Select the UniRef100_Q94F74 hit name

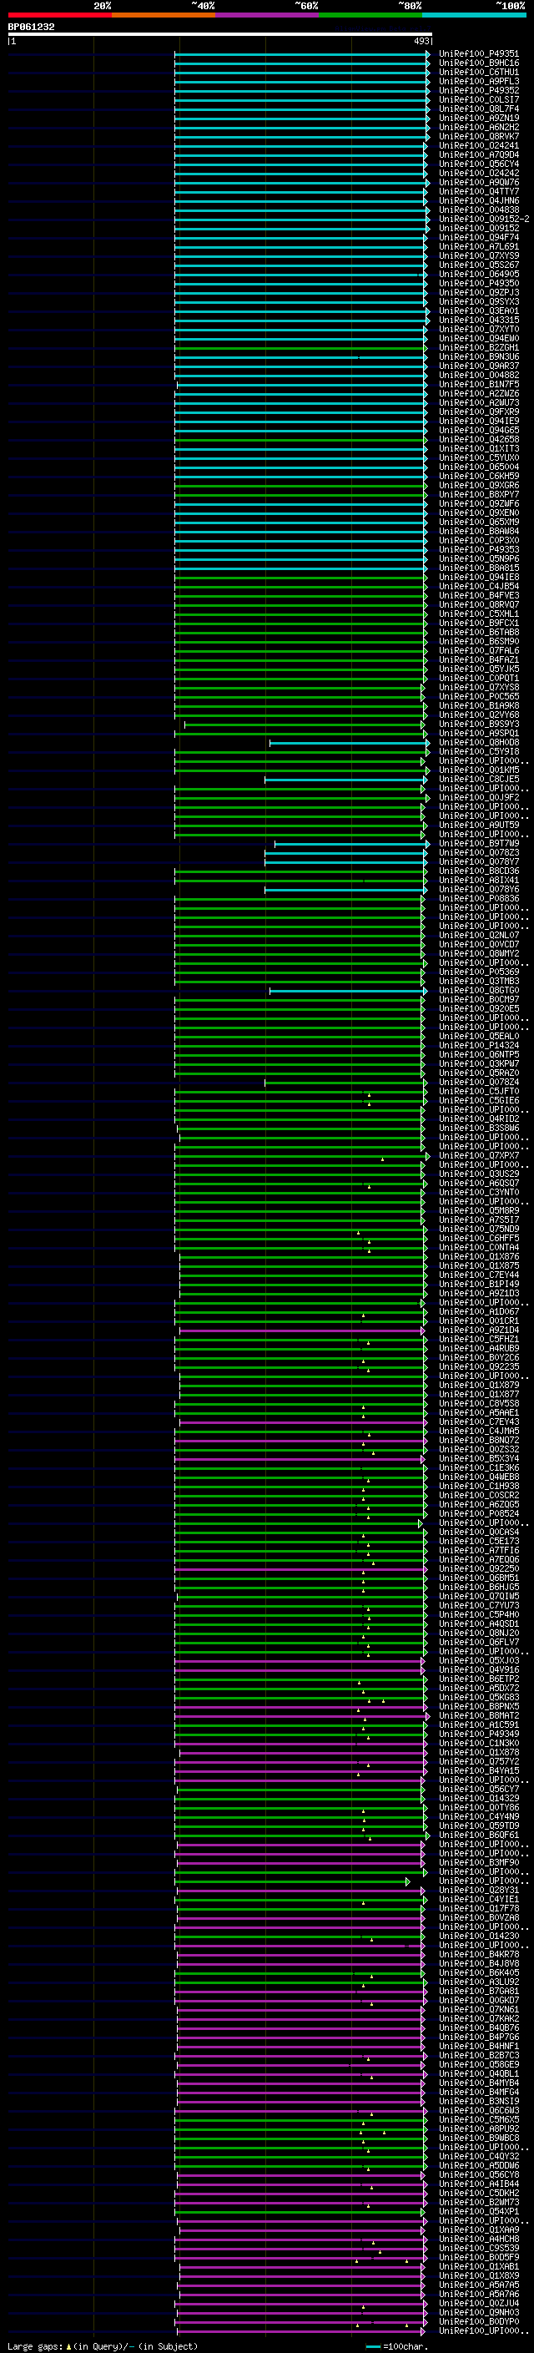[x=478, y=238]
